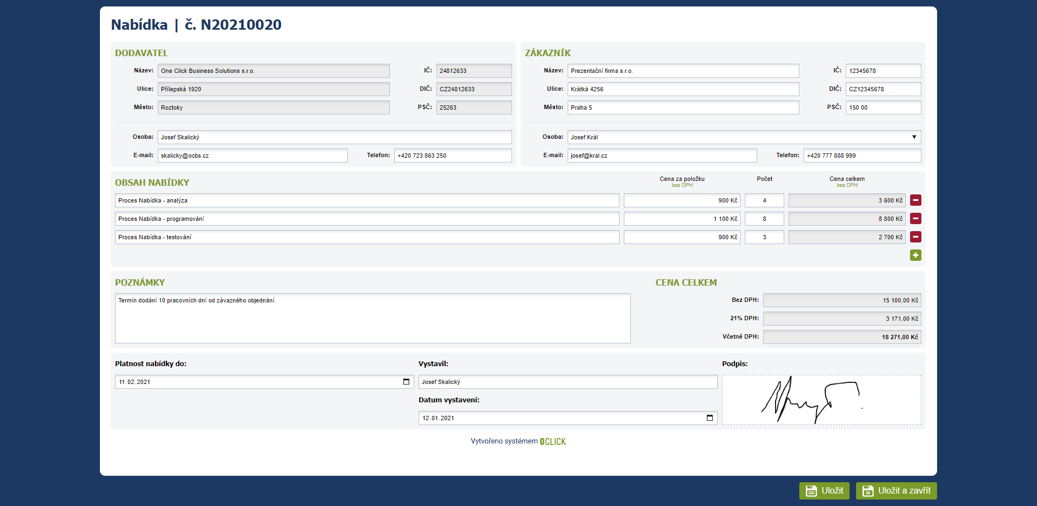This screenshot has width=1037, height=506.
Task: Open the OCLICK system link
Action: pyautogui.click(x=553, y=442)
